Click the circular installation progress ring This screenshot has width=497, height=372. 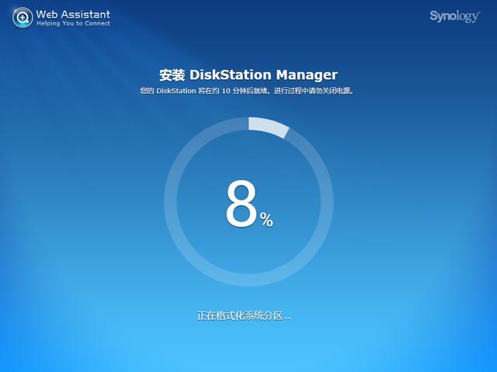[248, 202]
